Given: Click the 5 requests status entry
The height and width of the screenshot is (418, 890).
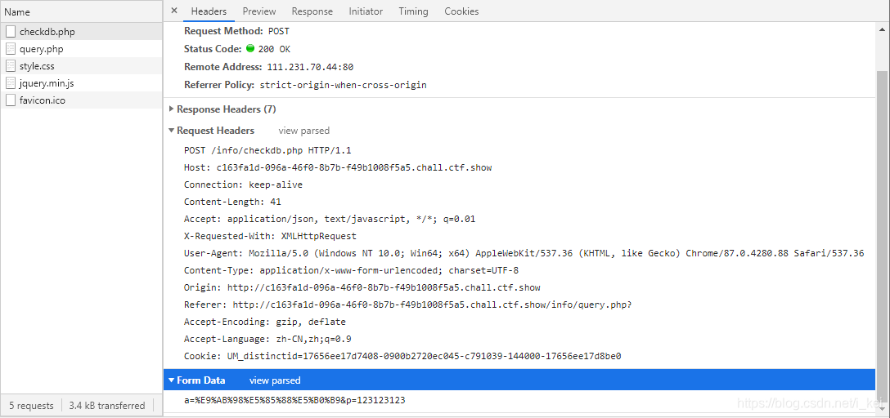Looking at the screenshot, I should (31, 406).
